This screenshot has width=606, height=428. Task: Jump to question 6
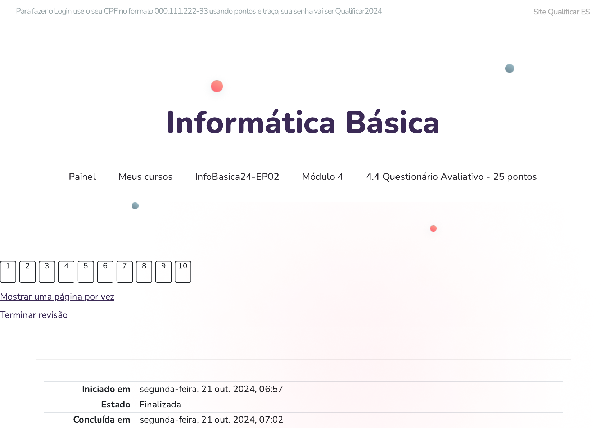[x=105, y=272]
